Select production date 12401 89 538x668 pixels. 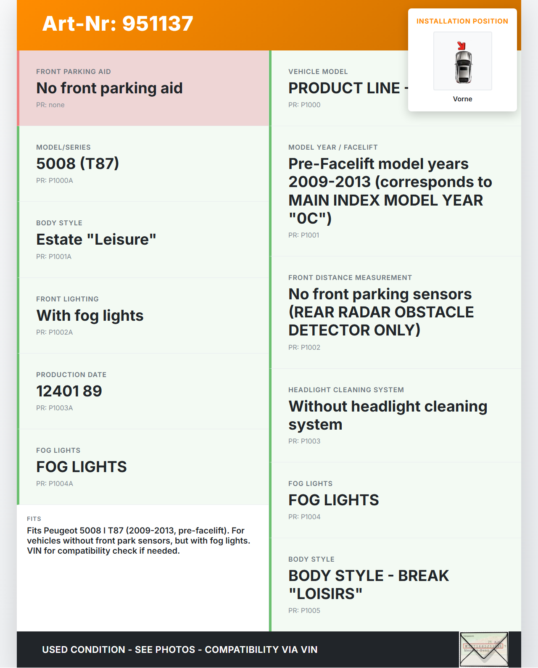tap(69, 391)
